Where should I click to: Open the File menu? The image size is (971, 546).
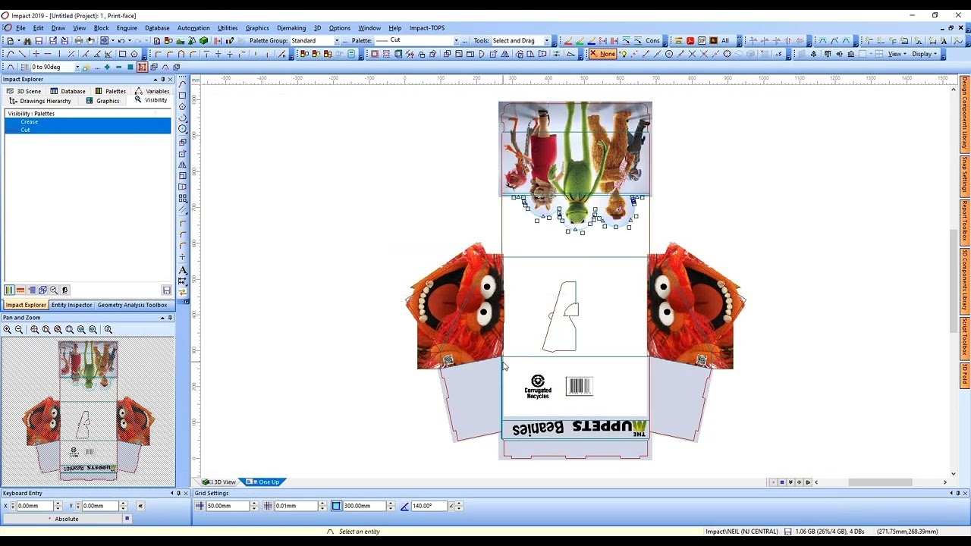[20, 28]
